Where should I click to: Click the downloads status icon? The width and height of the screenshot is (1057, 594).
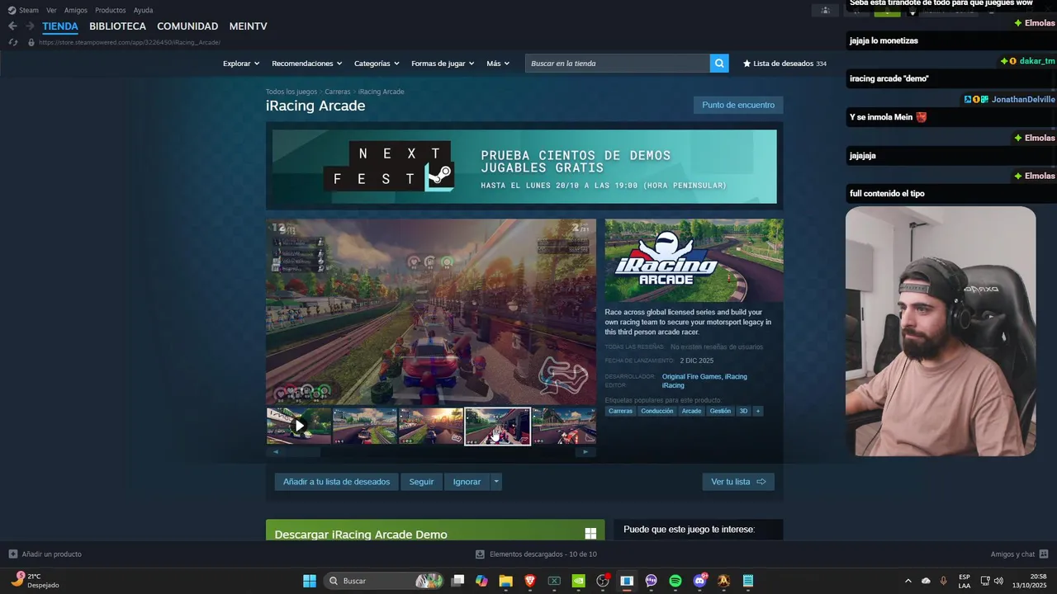[x=481, y=554]
